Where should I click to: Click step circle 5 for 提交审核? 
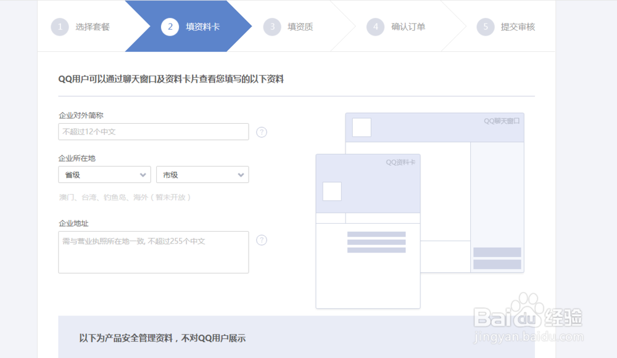[x=485, y=26]
